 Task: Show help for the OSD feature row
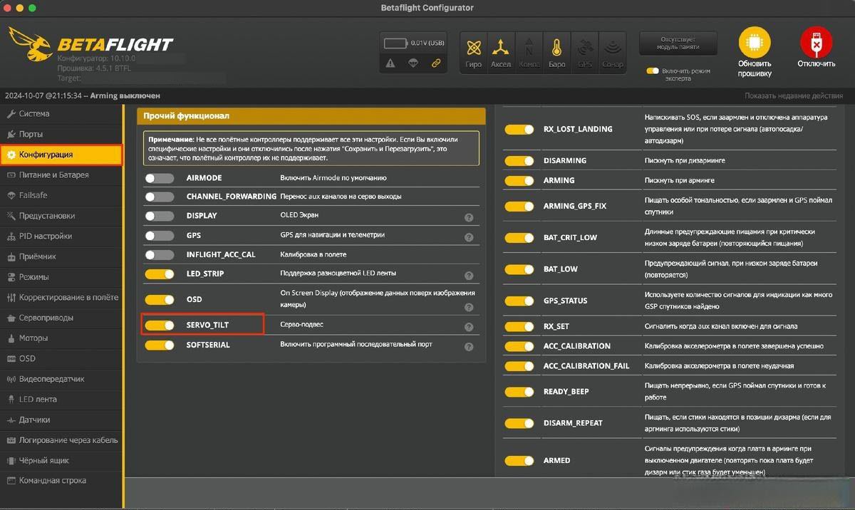point(469,308)
